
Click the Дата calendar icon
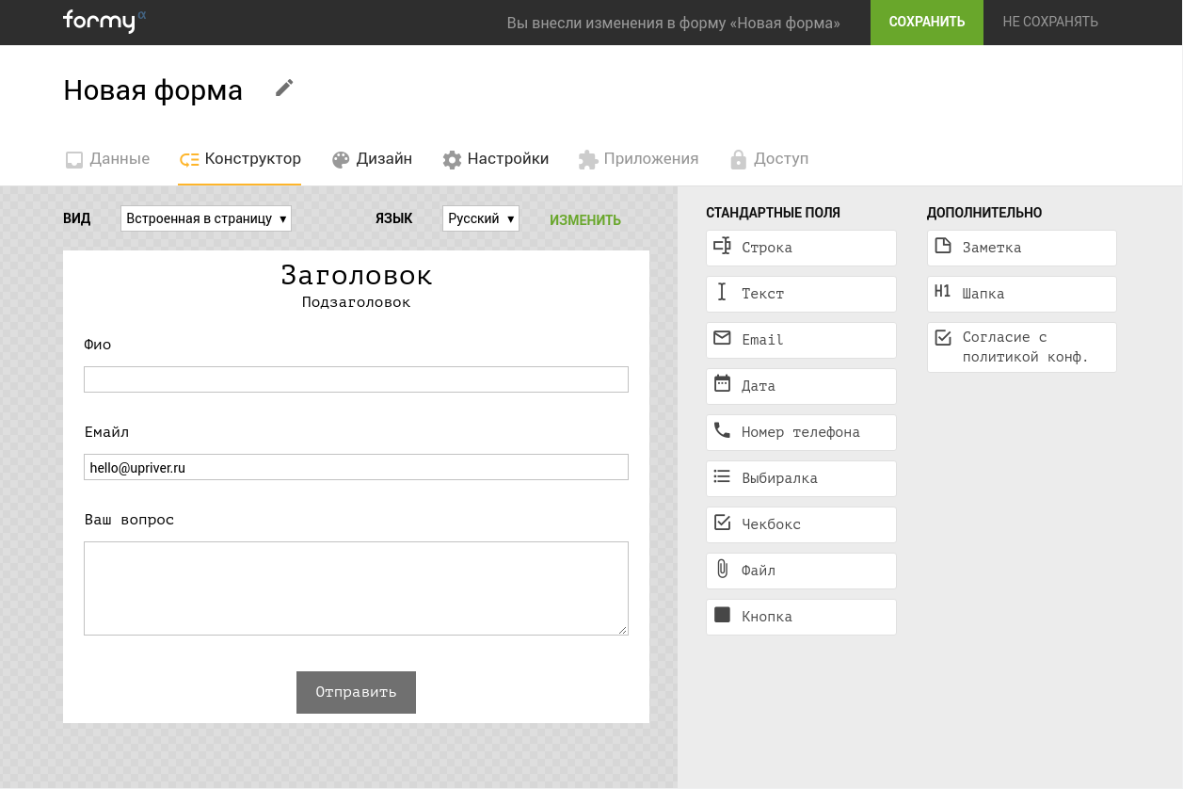click(722, 383)
